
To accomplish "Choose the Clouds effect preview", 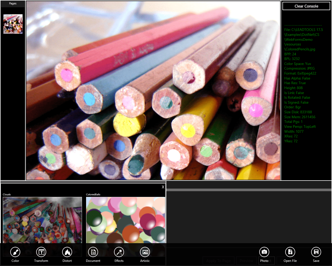I will pyautogui.click(x=42, y=220).
